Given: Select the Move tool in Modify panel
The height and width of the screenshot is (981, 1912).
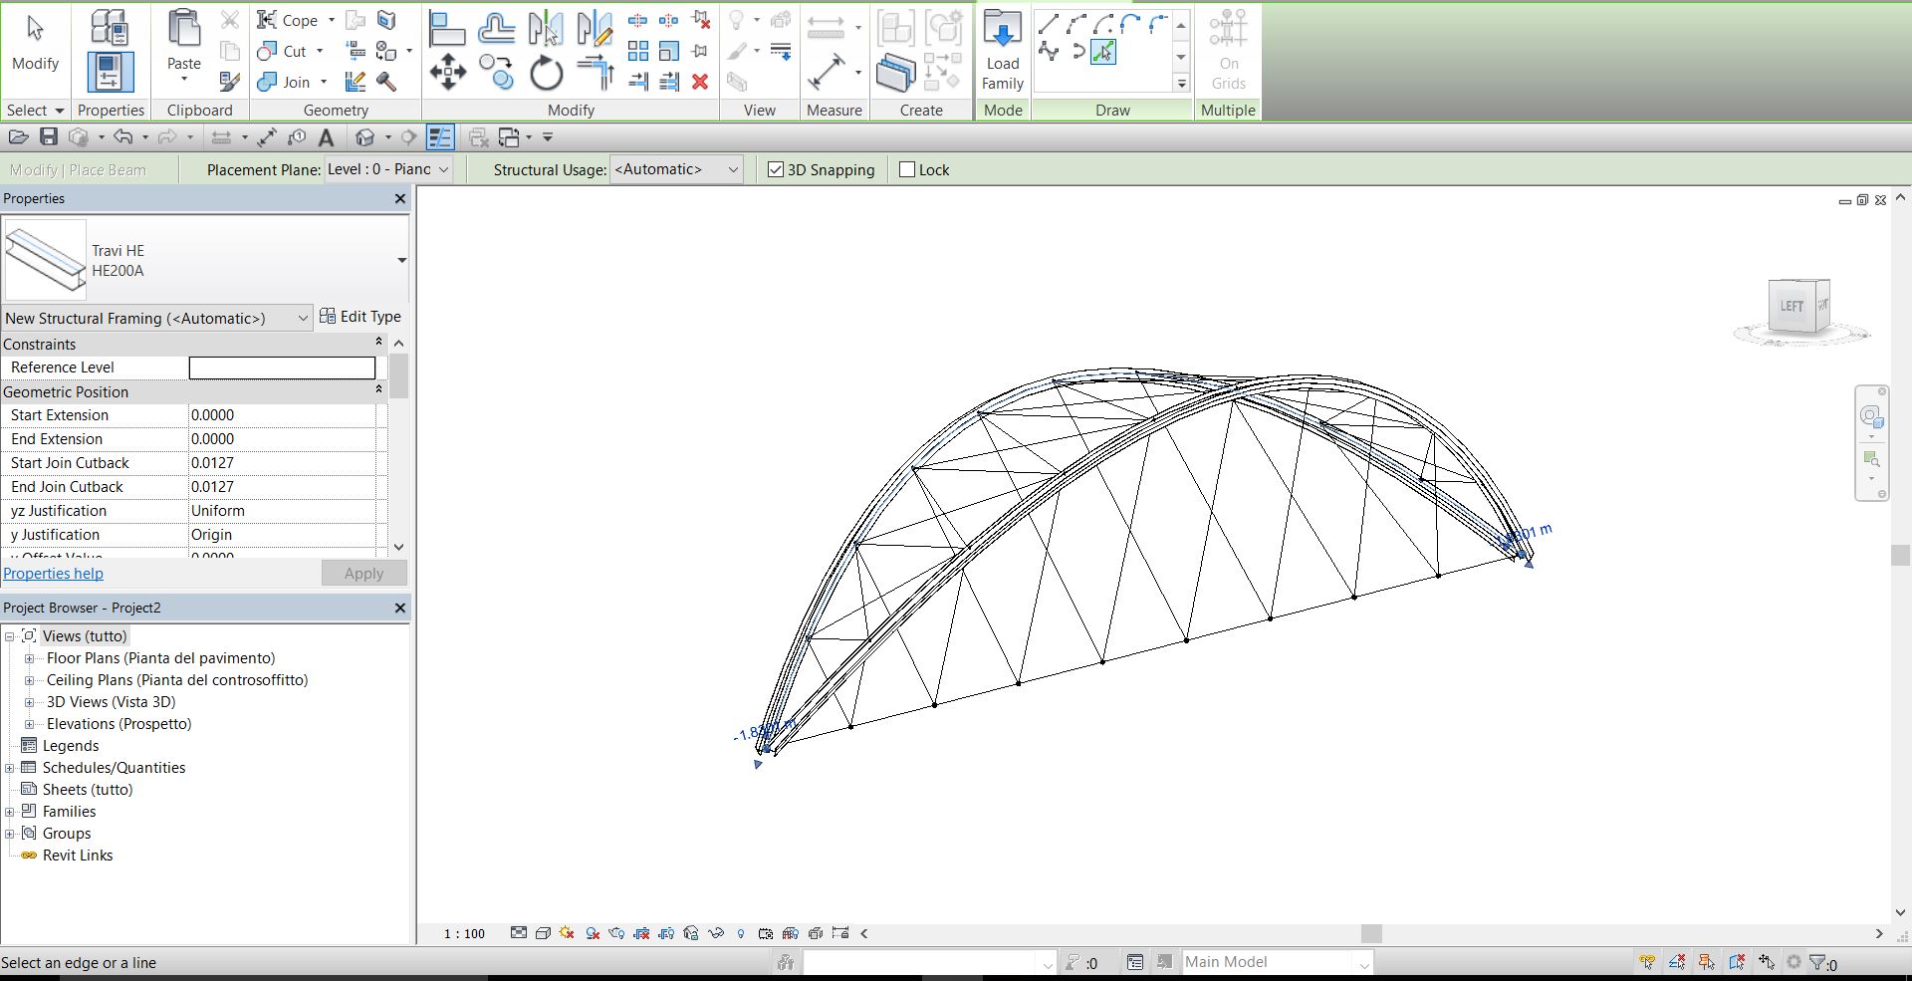Looking at the screenshot, I should [447, 73].
